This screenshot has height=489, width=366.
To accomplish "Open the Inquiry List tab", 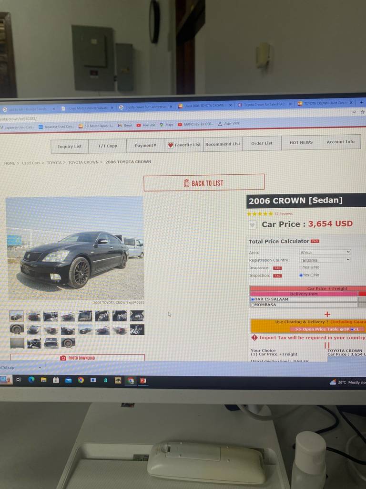I will click(x=70, y=147).
